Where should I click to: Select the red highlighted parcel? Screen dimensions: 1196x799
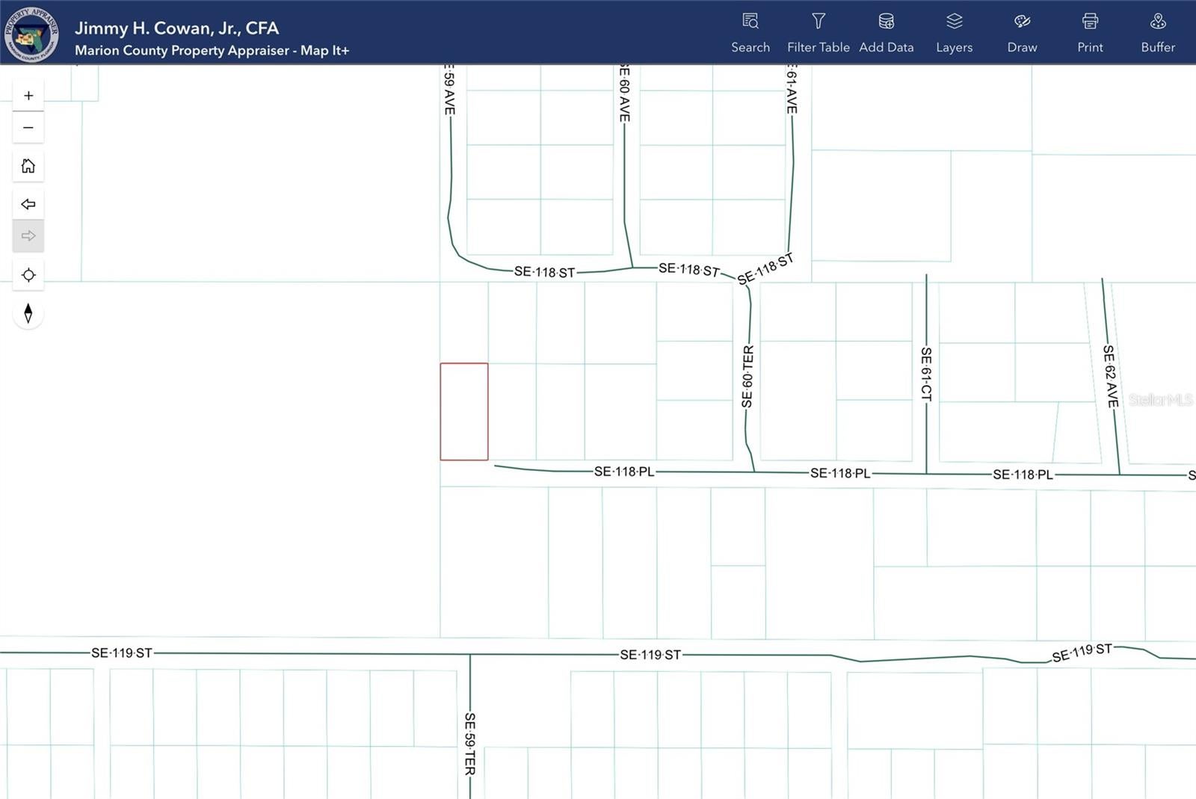[x=464, y=412]
